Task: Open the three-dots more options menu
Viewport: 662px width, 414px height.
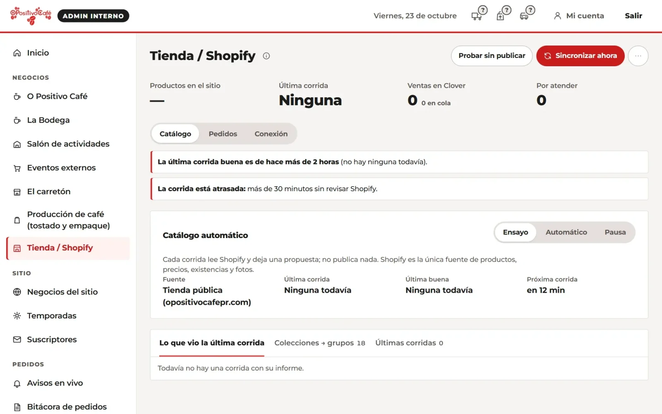Action: (638, 55)
